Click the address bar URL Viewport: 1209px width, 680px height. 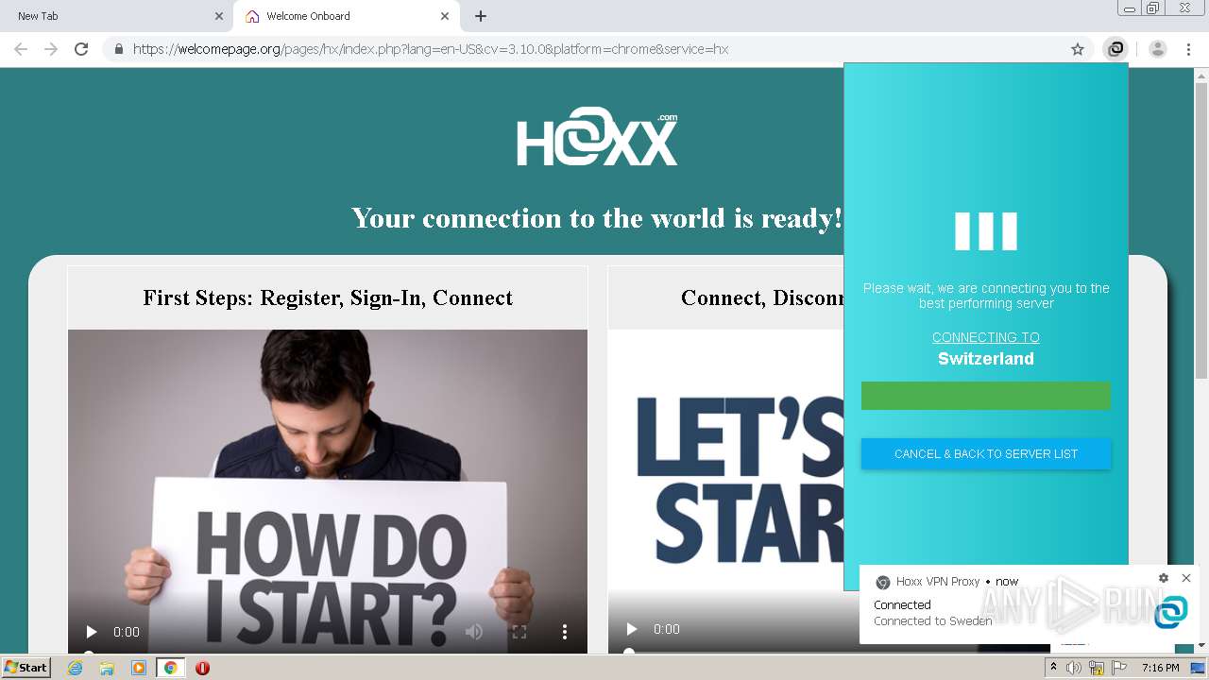431,49
